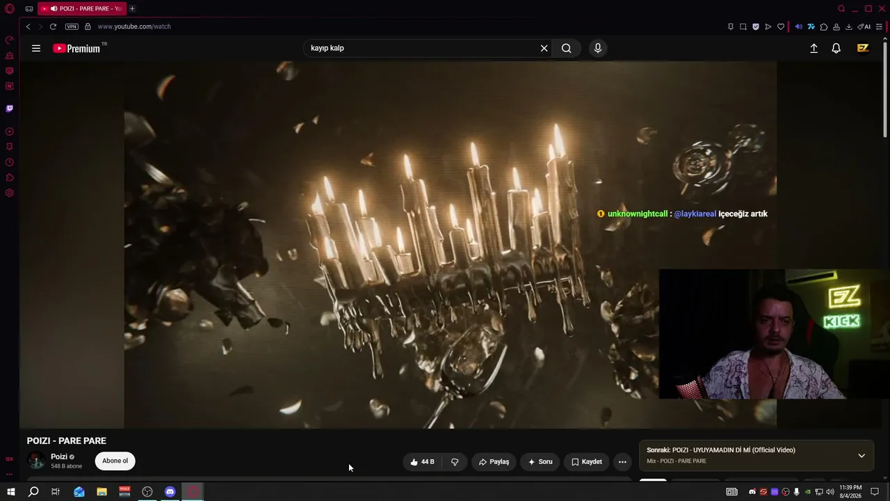Open Settings gear in the sidebar
This screenshot has width=890, height=501.
[10, 193]
